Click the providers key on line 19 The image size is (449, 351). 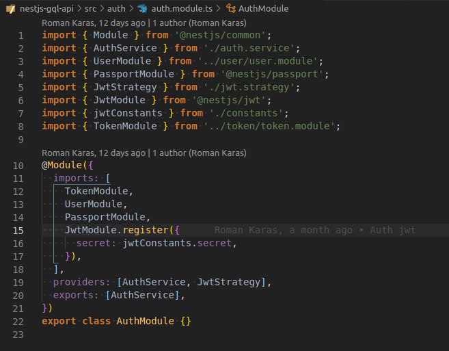tap(79, 282)
